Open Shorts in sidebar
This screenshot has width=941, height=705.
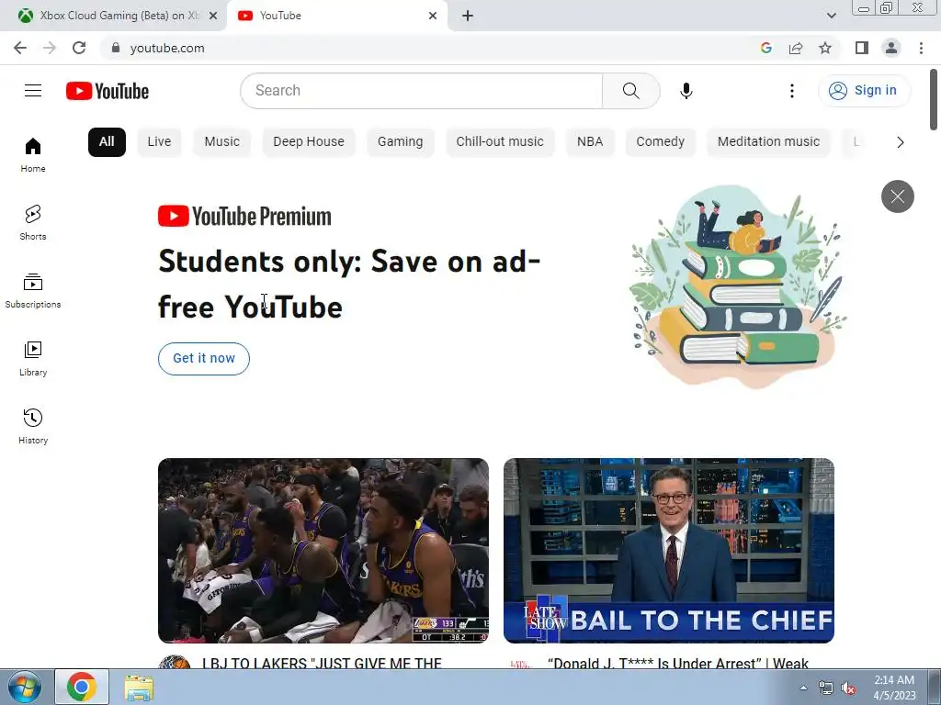pyautogui.click(x=33, y=223)
